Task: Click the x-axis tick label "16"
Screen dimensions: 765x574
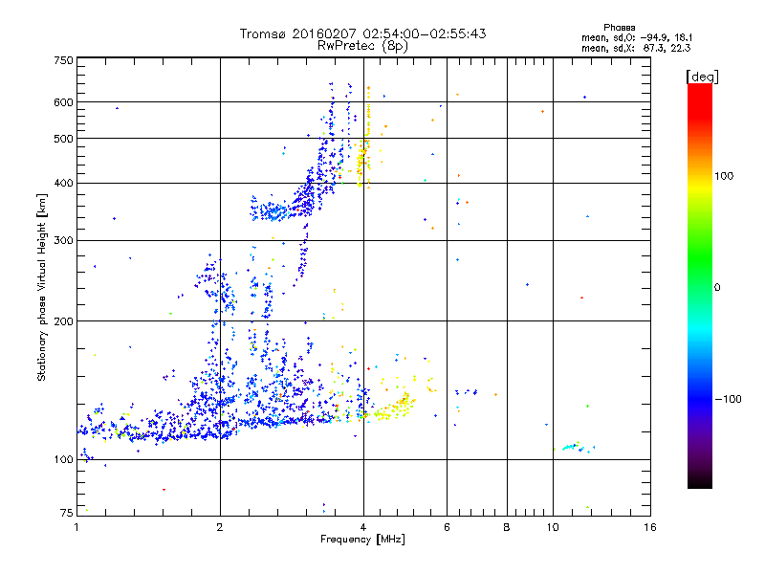Action: pyautogui.click(x=650, y=527)
